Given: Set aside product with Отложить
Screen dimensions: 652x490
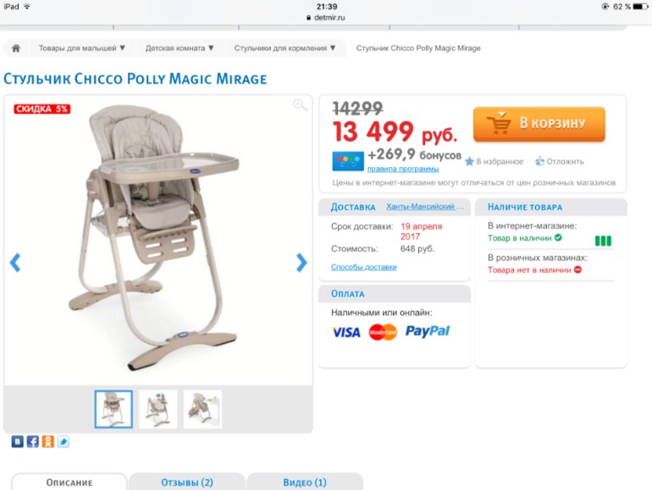Looking at the screenshot, I should (x=559, y=162).
